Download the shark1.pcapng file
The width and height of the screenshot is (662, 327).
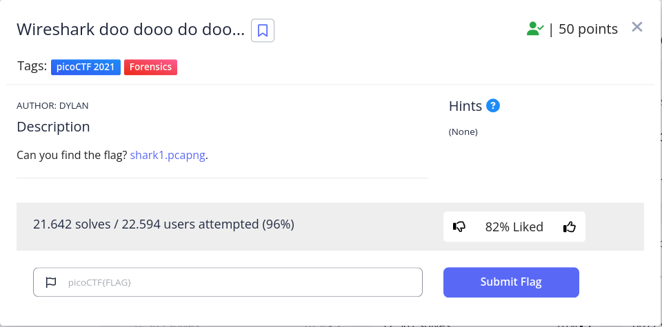168,155
